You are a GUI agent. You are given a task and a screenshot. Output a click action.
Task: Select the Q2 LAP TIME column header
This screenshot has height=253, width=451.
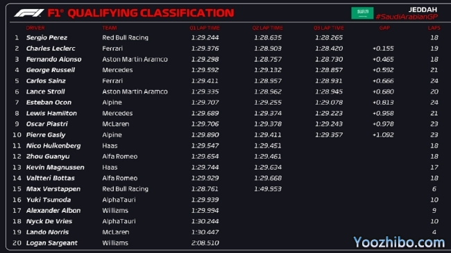(x=268, y=28)
